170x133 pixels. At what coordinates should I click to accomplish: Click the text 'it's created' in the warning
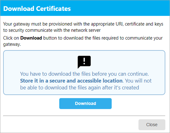click(126, 87)
